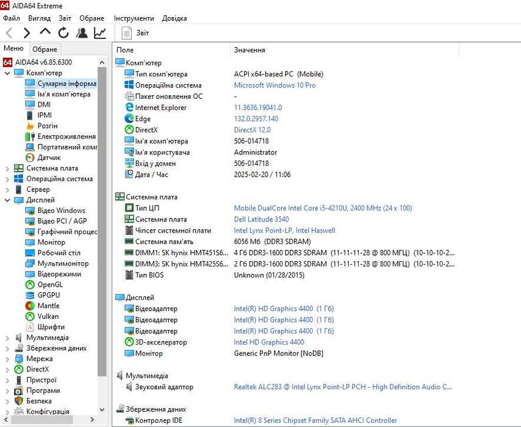Refresh the current page
Viewport: 521px width, 427px height.
63,32
